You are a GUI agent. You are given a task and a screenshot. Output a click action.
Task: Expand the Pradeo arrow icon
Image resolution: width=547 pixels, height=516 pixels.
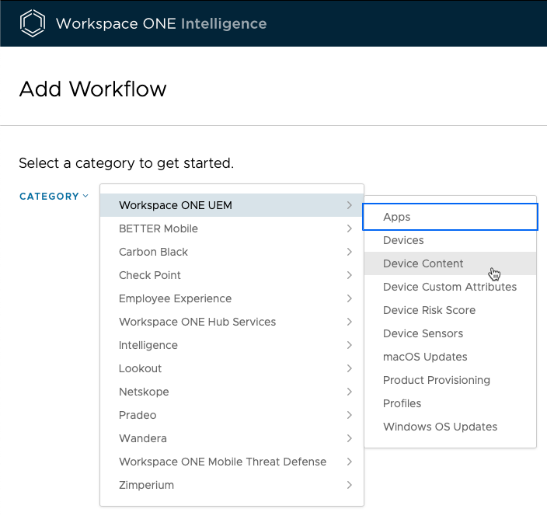[x=350, y=415]
